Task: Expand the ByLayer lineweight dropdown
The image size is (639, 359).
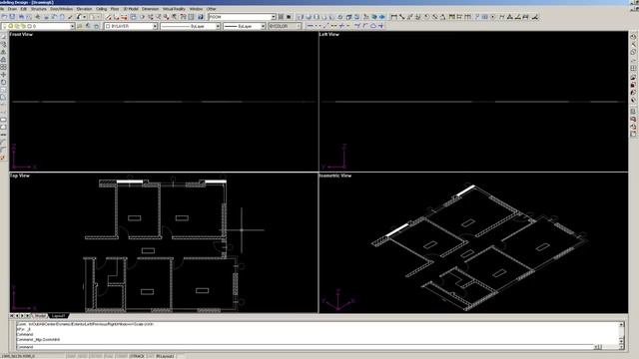Action: pos(263,26)
